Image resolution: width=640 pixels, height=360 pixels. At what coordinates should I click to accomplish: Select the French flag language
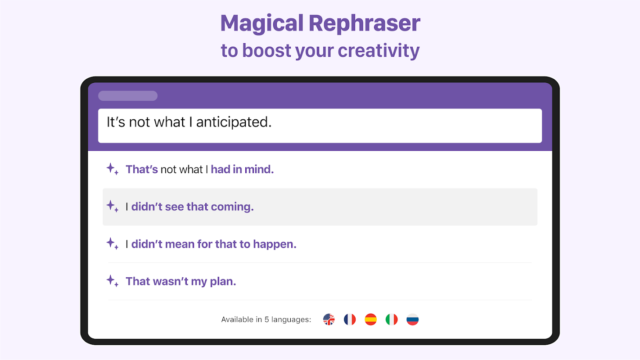click(x=350, y=319)
